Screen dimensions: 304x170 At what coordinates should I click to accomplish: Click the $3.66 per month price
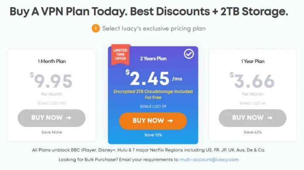[253, 81]
